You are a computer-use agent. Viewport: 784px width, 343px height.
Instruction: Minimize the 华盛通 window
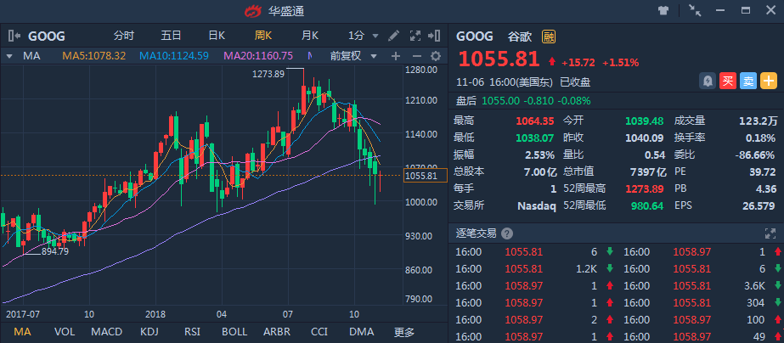tap(720, 10)
